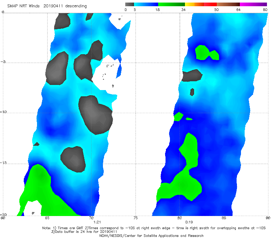The height and width of the screenshot is (238, 271).
Task: Click swath time label "0:19" below longitude 80
Action: 189,222
